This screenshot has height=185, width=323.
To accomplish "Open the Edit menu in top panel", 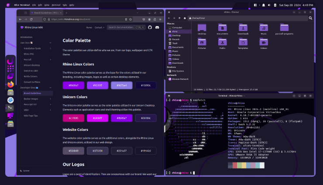I will click(40, 5).
